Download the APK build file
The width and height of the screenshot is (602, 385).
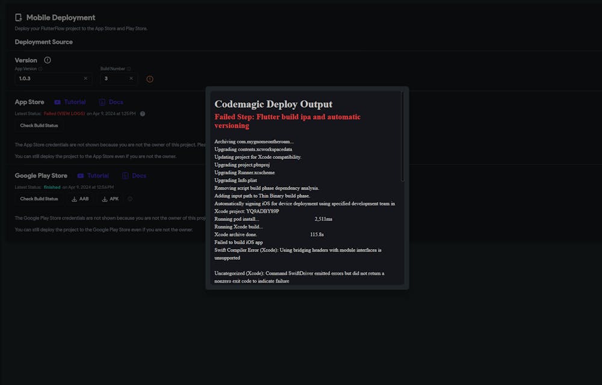[x=110, y=199]
